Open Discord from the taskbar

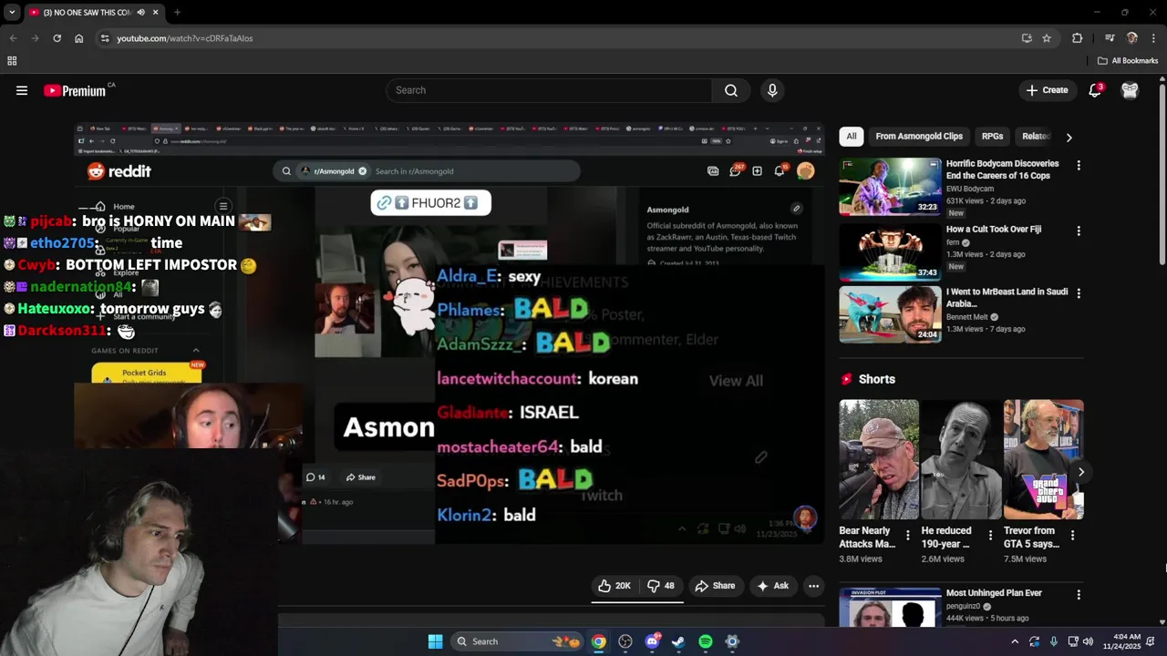pyautogui.click(x=652, y=641)
